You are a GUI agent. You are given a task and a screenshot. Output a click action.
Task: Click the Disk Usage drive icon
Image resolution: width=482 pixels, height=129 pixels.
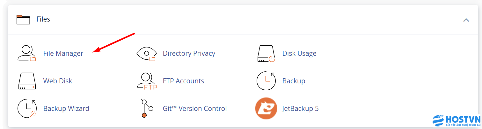point(266,53)
